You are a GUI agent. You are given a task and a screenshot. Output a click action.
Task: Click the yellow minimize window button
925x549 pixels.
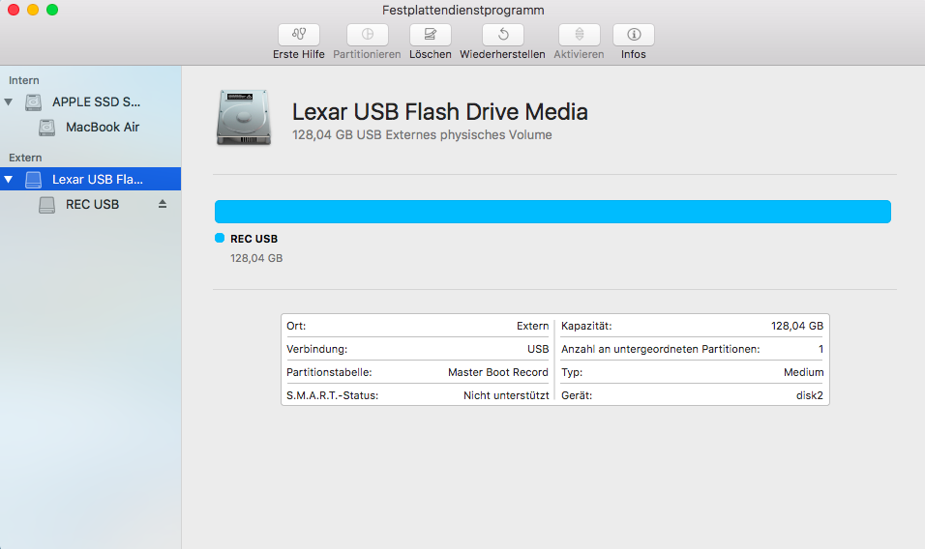[x=33, y=10]
